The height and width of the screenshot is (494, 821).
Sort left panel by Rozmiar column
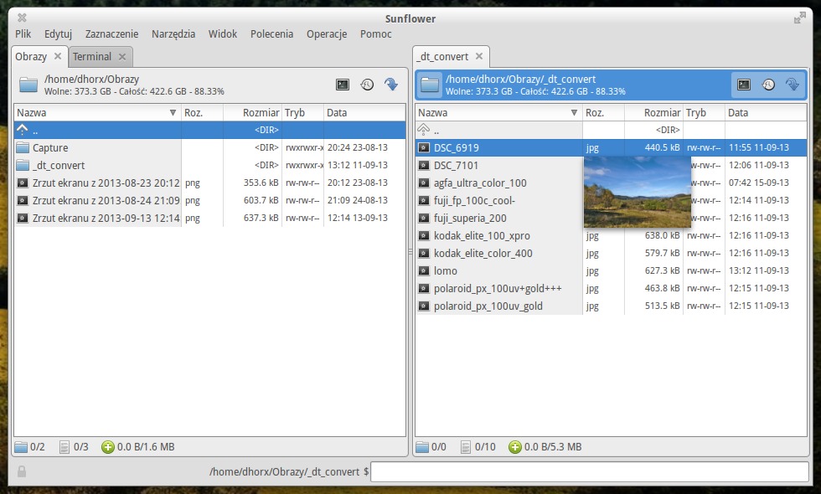(252, 112)
